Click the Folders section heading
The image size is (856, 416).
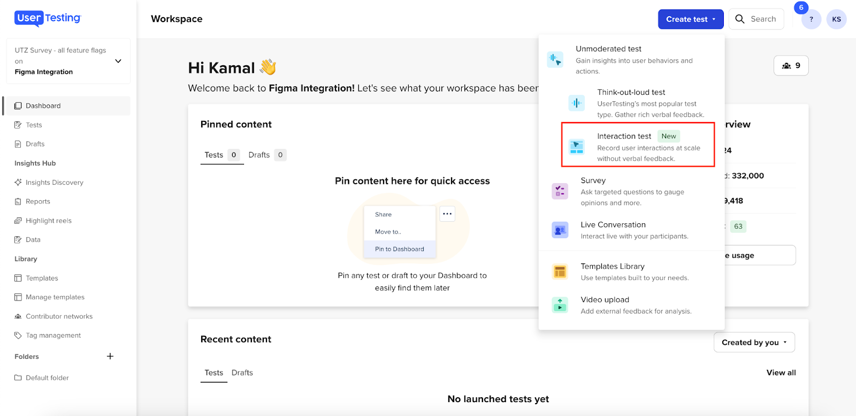coord(27,357)
